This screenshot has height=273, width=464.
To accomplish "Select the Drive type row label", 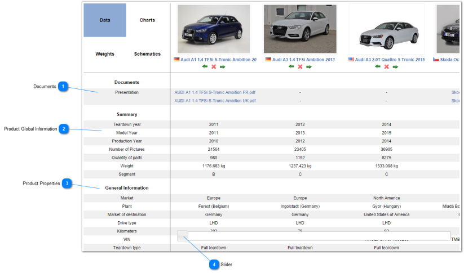I will point(127,223).
